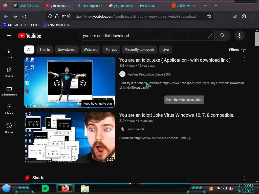Switch to the 'Free large file' tab
Image resolution: width=259 pixels, height=194 pixels.
tap(90, 6)
